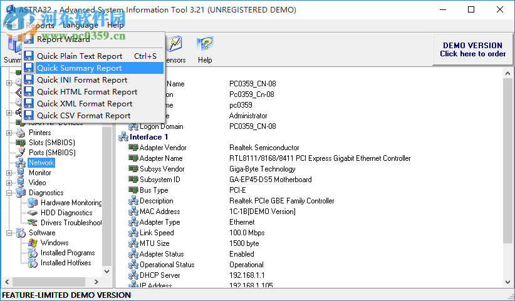Image resolution: width=515 pixels, height=301 pixels.
Task: Click right panel scroll up arrow
Action: pyautogui.click(x=507, y=73)
